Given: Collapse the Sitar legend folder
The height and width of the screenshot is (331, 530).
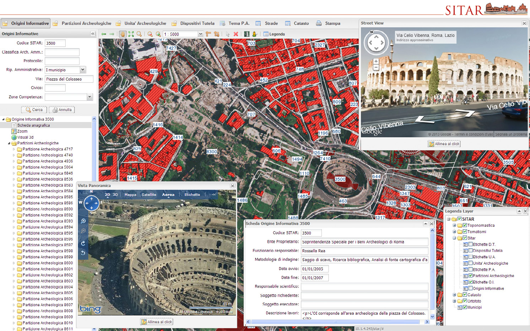Looking at the screenshot, I should point(454,238).
